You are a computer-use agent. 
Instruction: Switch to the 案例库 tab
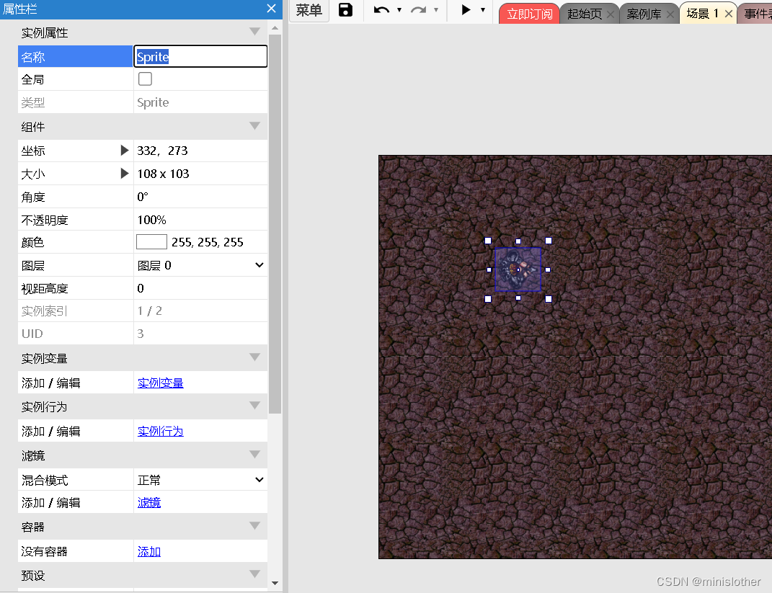[x=644, y=14]
